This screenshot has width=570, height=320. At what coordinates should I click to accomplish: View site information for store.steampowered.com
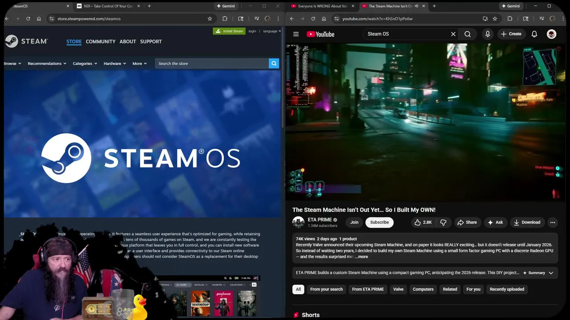(52, 19)
